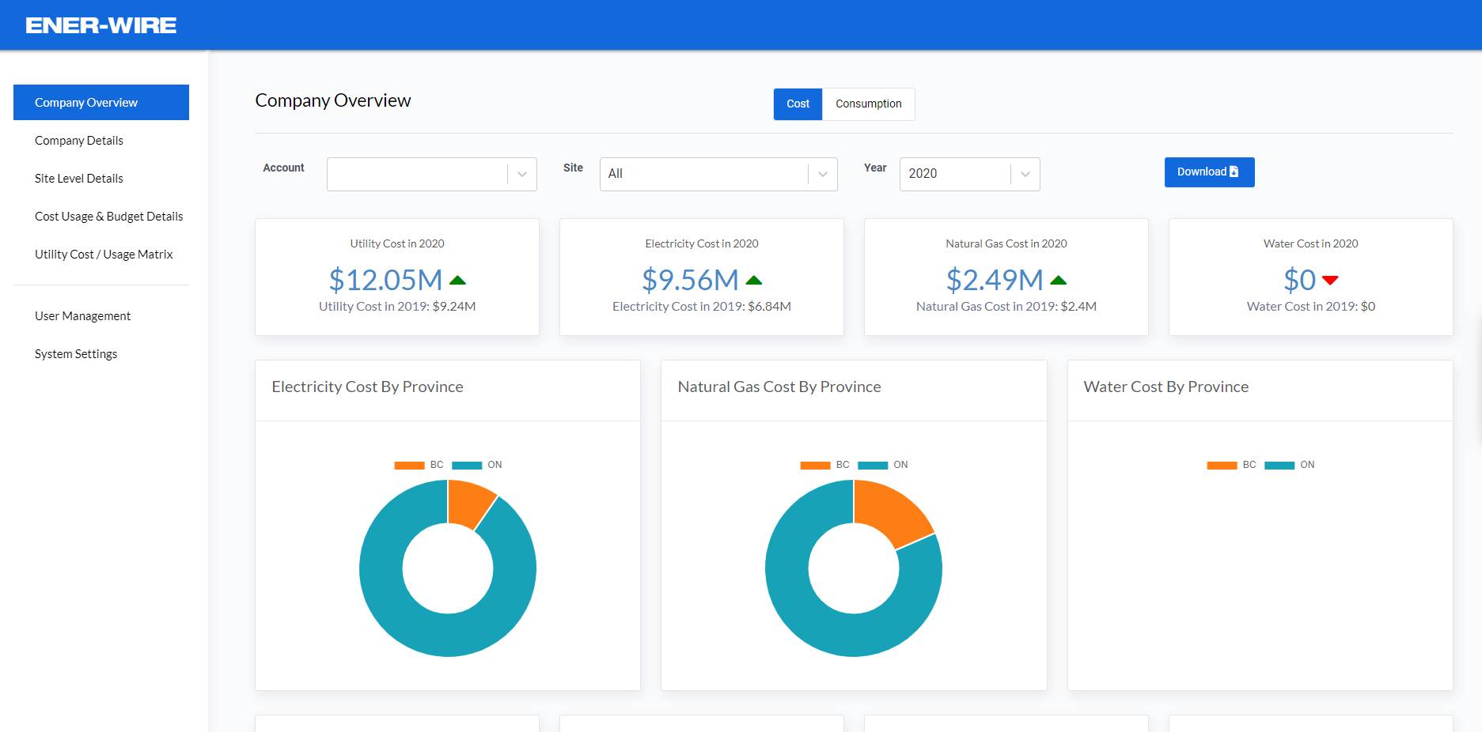Image resolution: width=1482 pixels, height=732 pixels.
Task: Click the 'Utility Cost in 2020' card title
Action: (397, 243)
